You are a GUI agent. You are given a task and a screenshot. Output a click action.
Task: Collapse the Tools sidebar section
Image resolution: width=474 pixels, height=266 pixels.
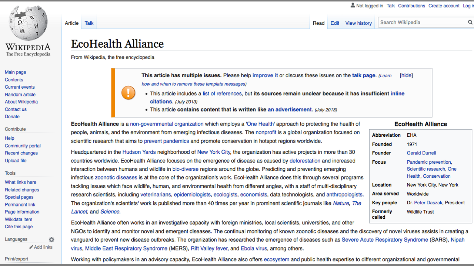pyautogui.click(x=10, y=173)
